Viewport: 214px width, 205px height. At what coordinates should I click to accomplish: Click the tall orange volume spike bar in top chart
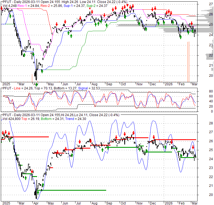pyautogui.click(x=188, y=60)
